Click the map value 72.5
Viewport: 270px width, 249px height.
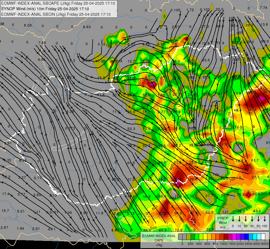pyautogui.click(x=238, y=127)
